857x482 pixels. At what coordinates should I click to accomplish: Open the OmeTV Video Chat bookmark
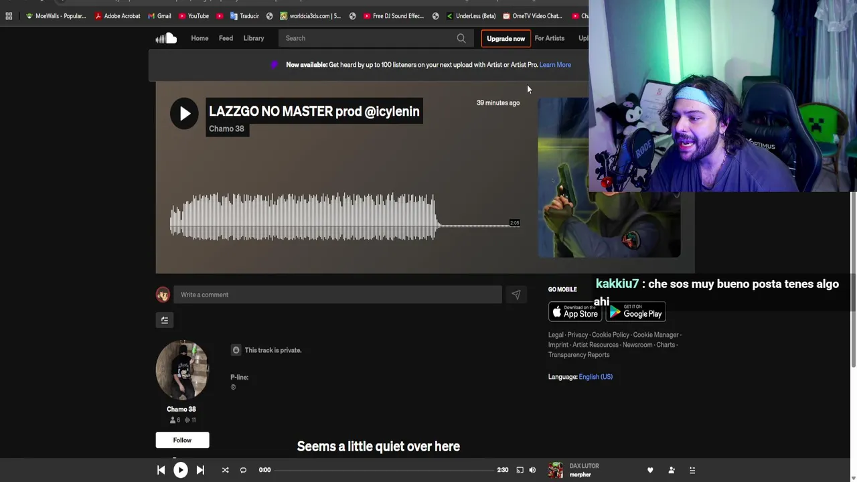point(532,16)
